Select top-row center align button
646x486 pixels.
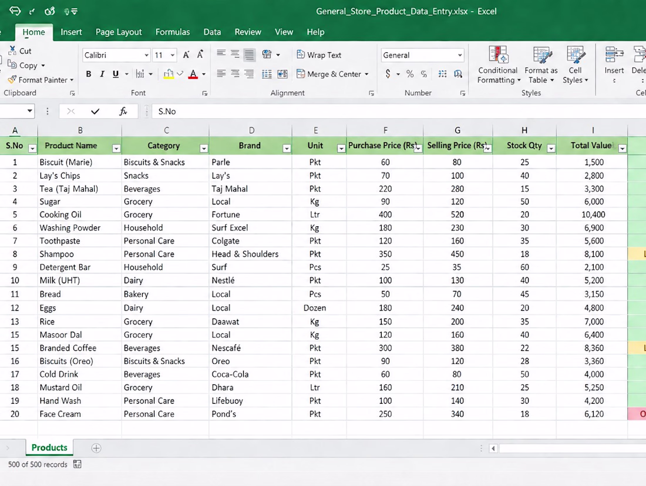point(235,53)
